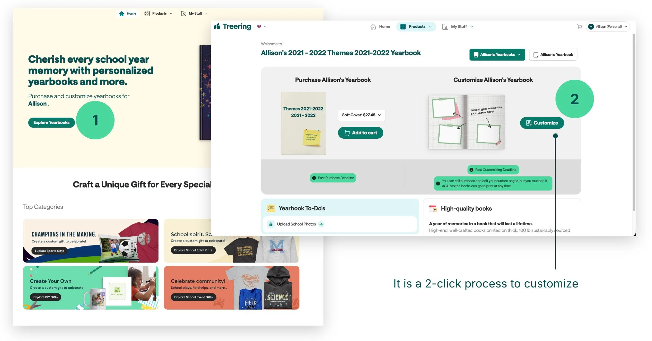Click the High-quality books calendar icon
This screenshot has height=341, width=652.
click(x=433, y=208)
